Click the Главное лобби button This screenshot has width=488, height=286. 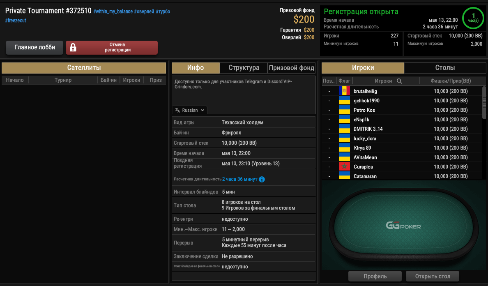[35, 48]
